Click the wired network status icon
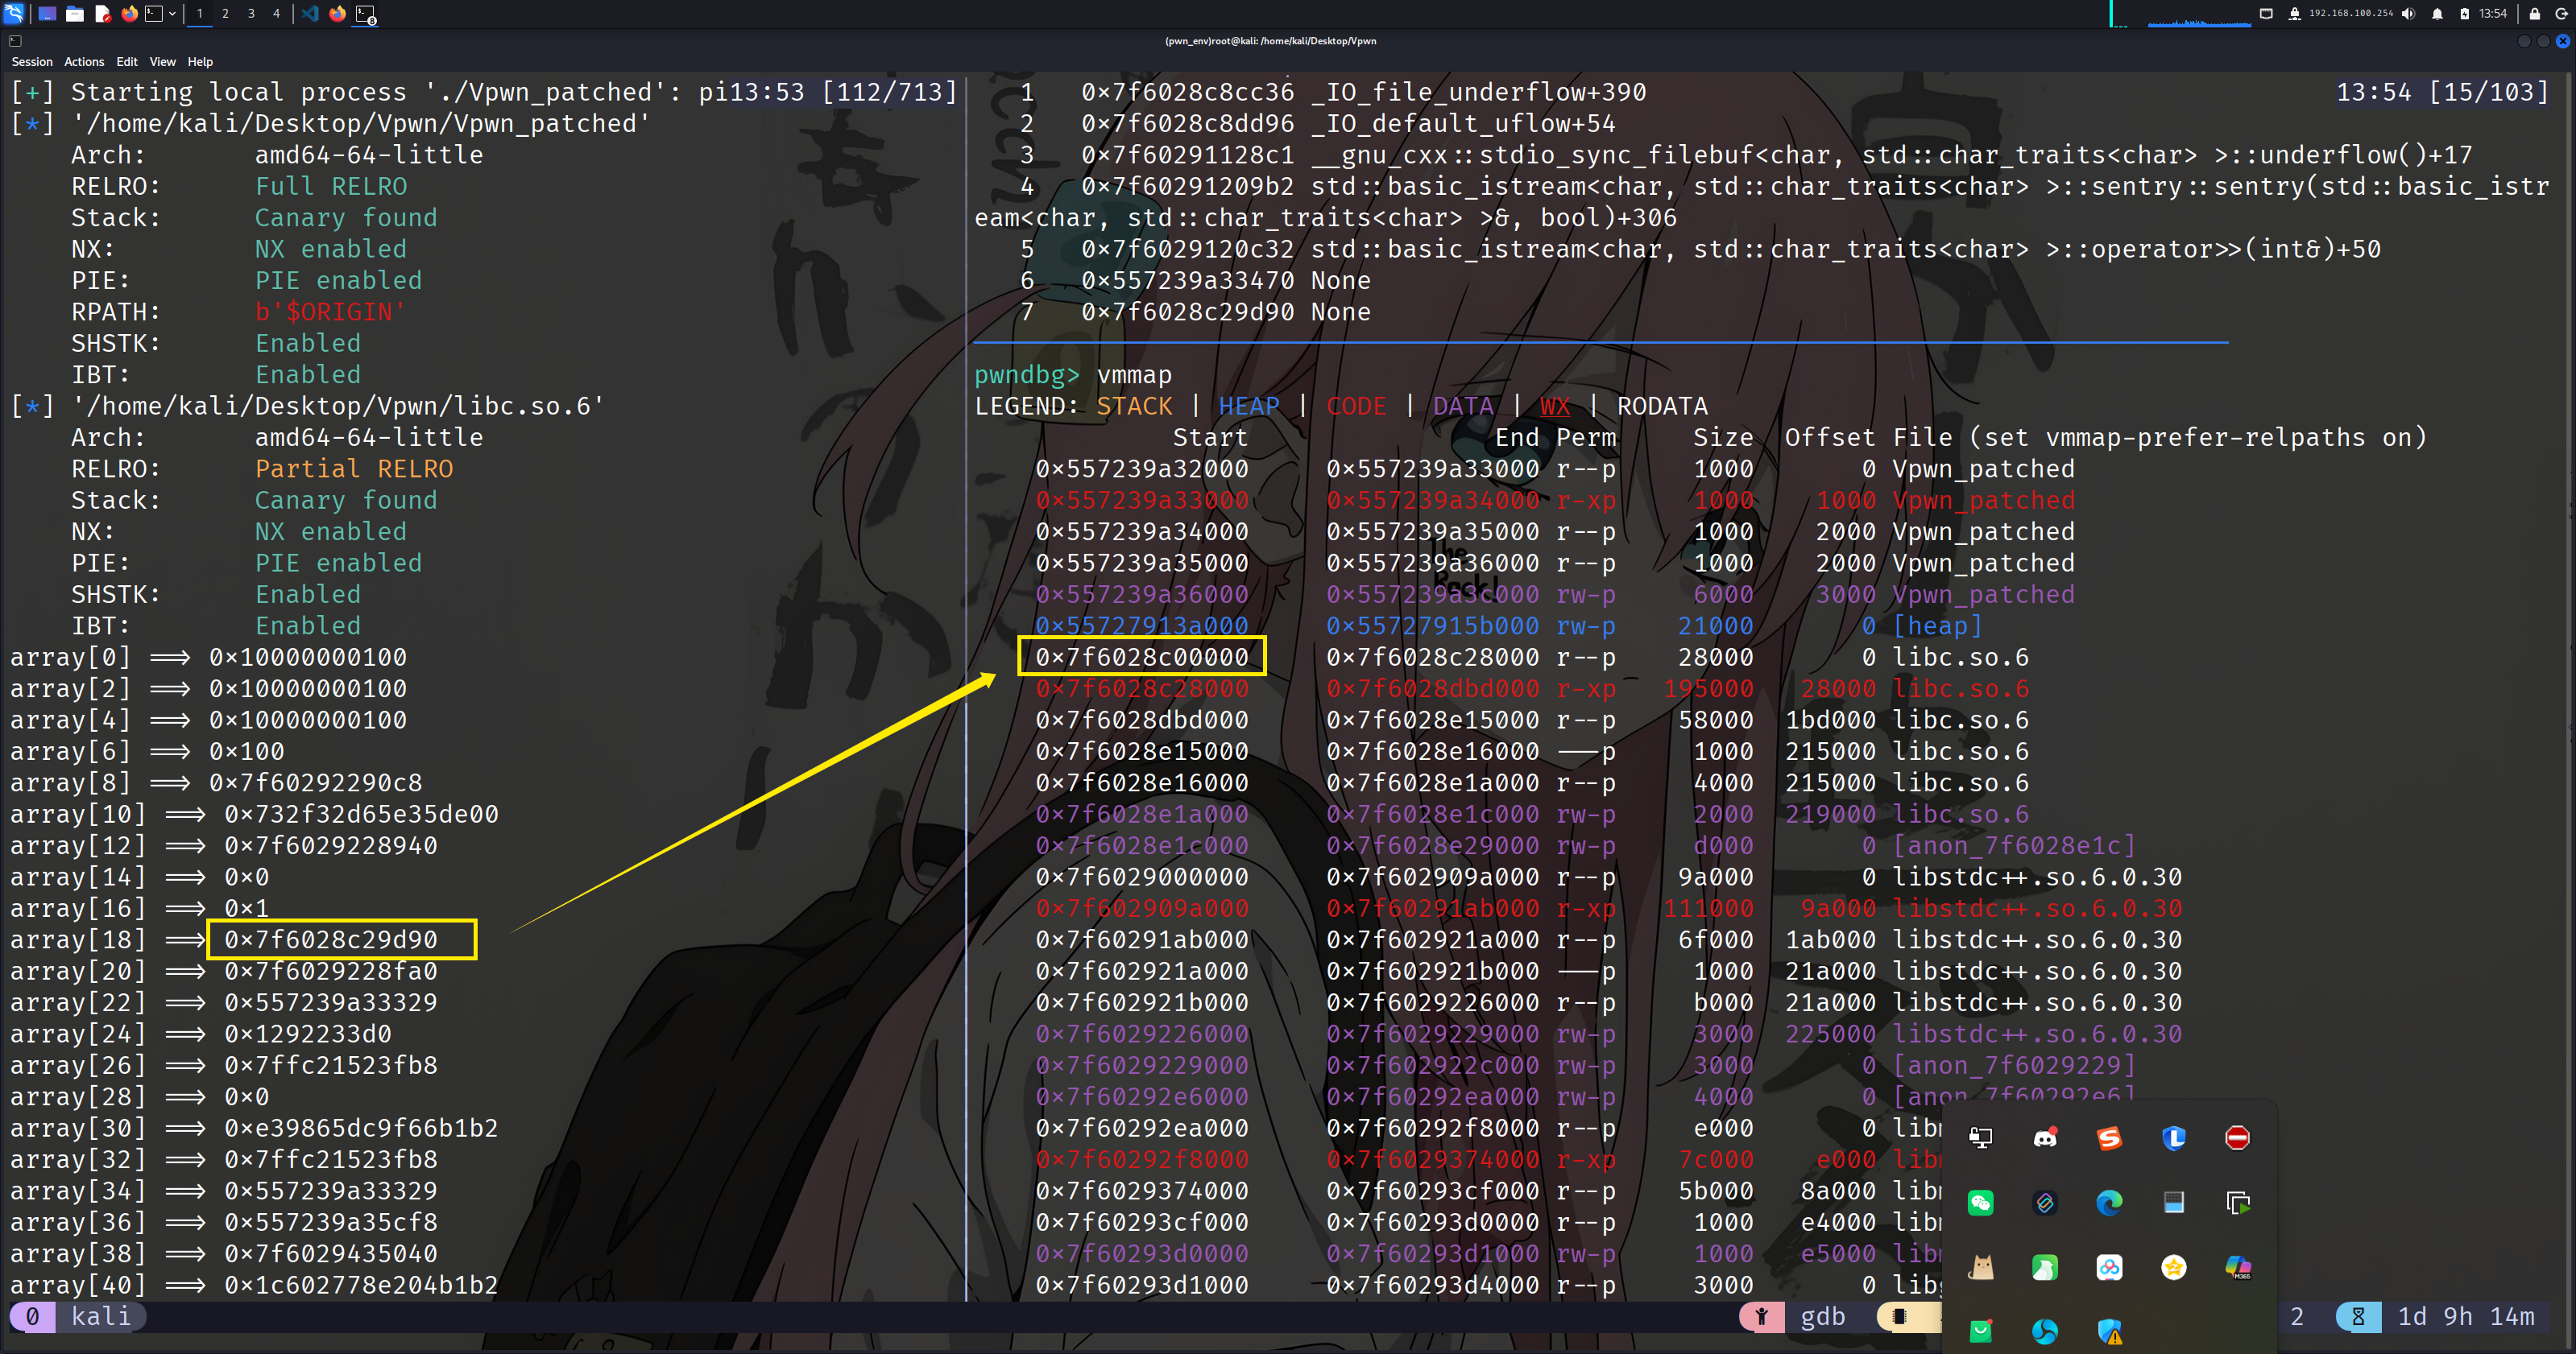 click(2266, 14)
